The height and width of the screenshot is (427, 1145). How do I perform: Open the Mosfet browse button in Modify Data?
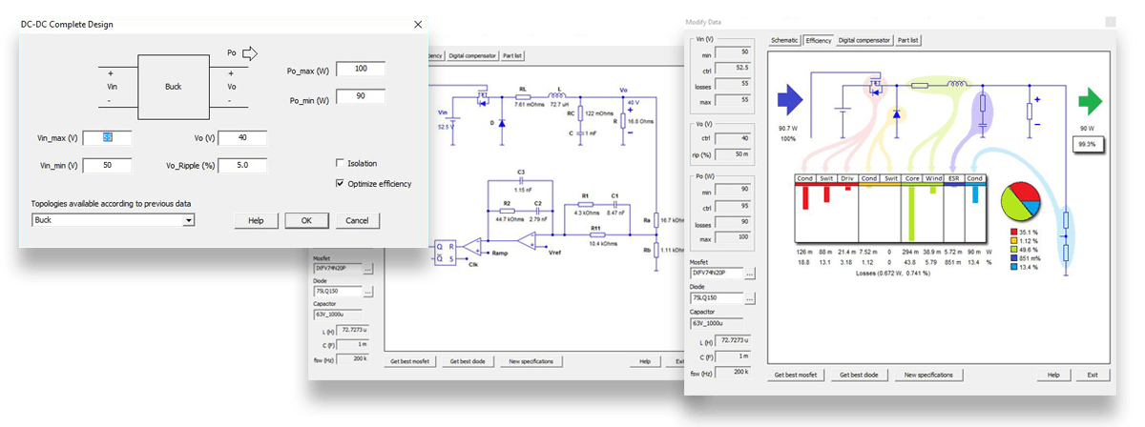749,274
